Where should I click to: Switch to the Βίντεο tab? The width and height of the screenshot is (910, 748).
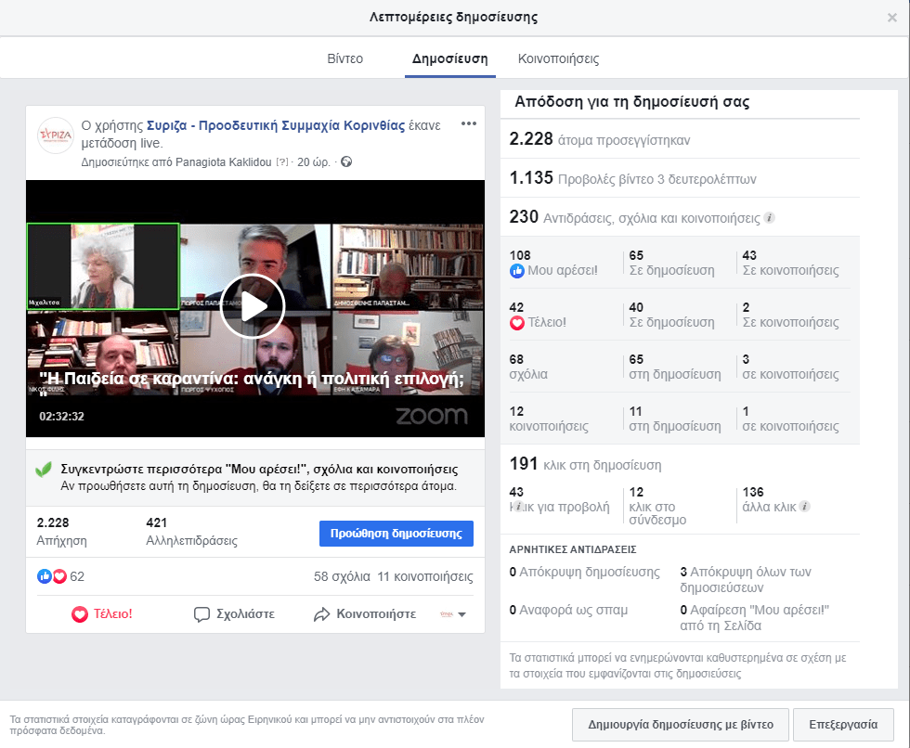(x=344, y=58)
